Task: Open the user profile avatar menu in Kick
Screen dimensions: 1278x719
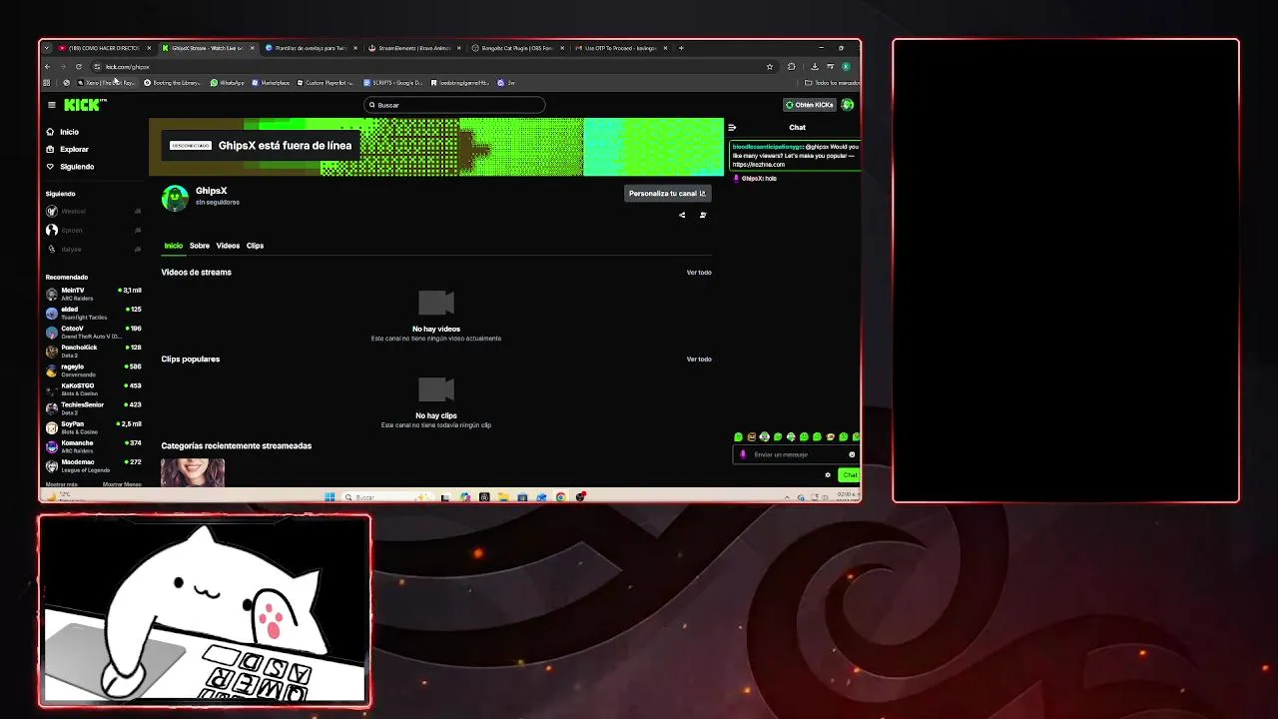Action: pos(848,105)
